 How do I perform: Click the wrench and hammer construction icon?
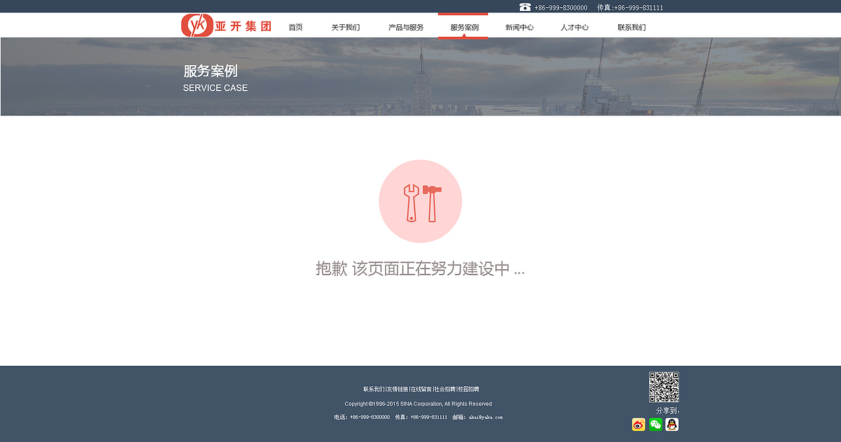(420, 200)
